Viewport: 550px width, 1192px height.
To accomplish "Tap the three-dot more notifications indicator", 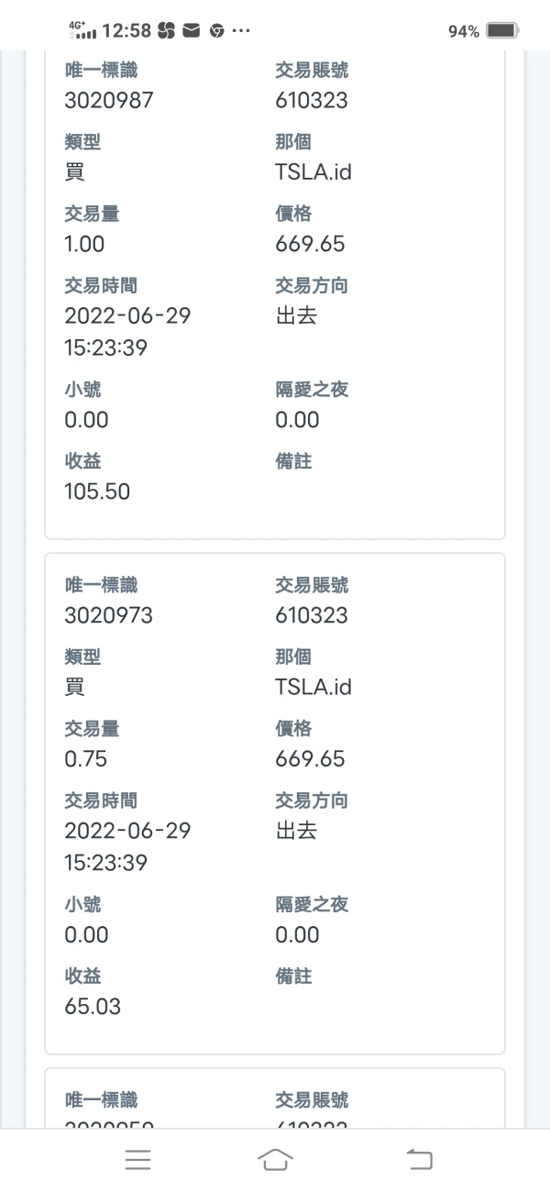I will [241, 31].
